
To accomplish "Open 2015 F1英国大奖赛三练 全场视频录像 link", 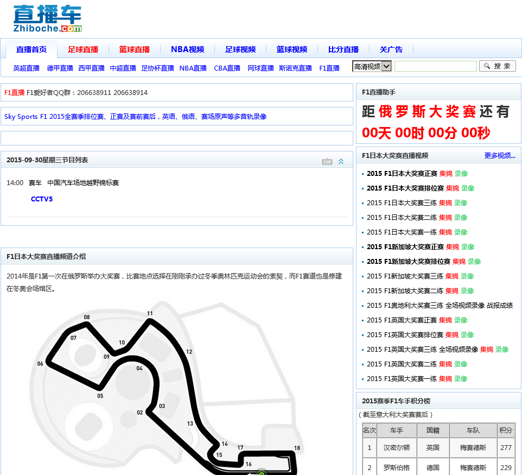I will tap(422, 350).
